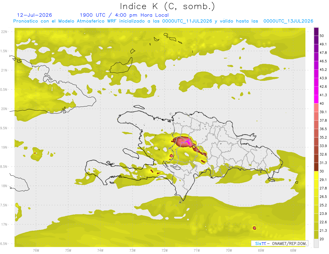Click the colorbar value "33.9"

click(x=323, y=146)
